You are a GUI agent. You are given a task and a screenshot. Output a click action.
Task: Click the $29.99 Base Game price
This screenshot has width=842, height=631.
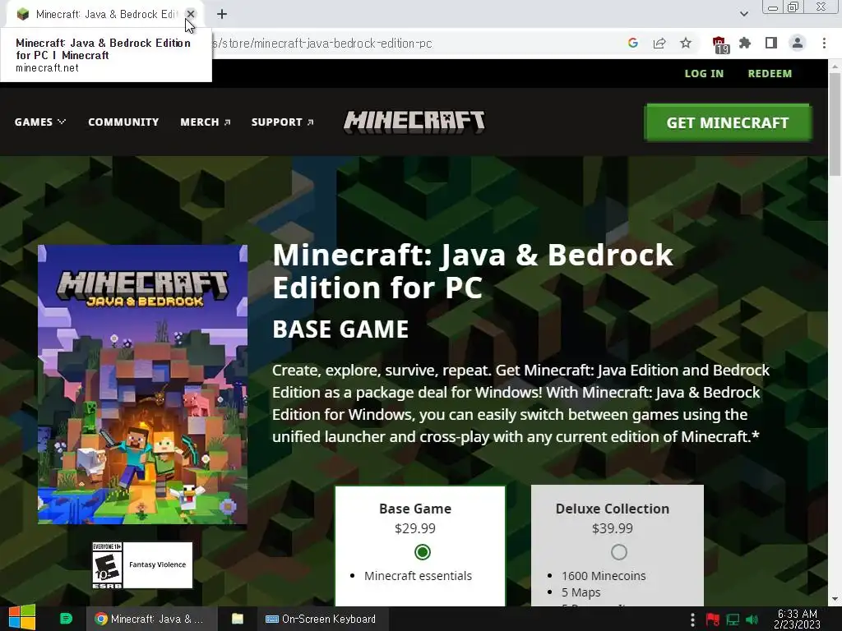click(415, 528)
